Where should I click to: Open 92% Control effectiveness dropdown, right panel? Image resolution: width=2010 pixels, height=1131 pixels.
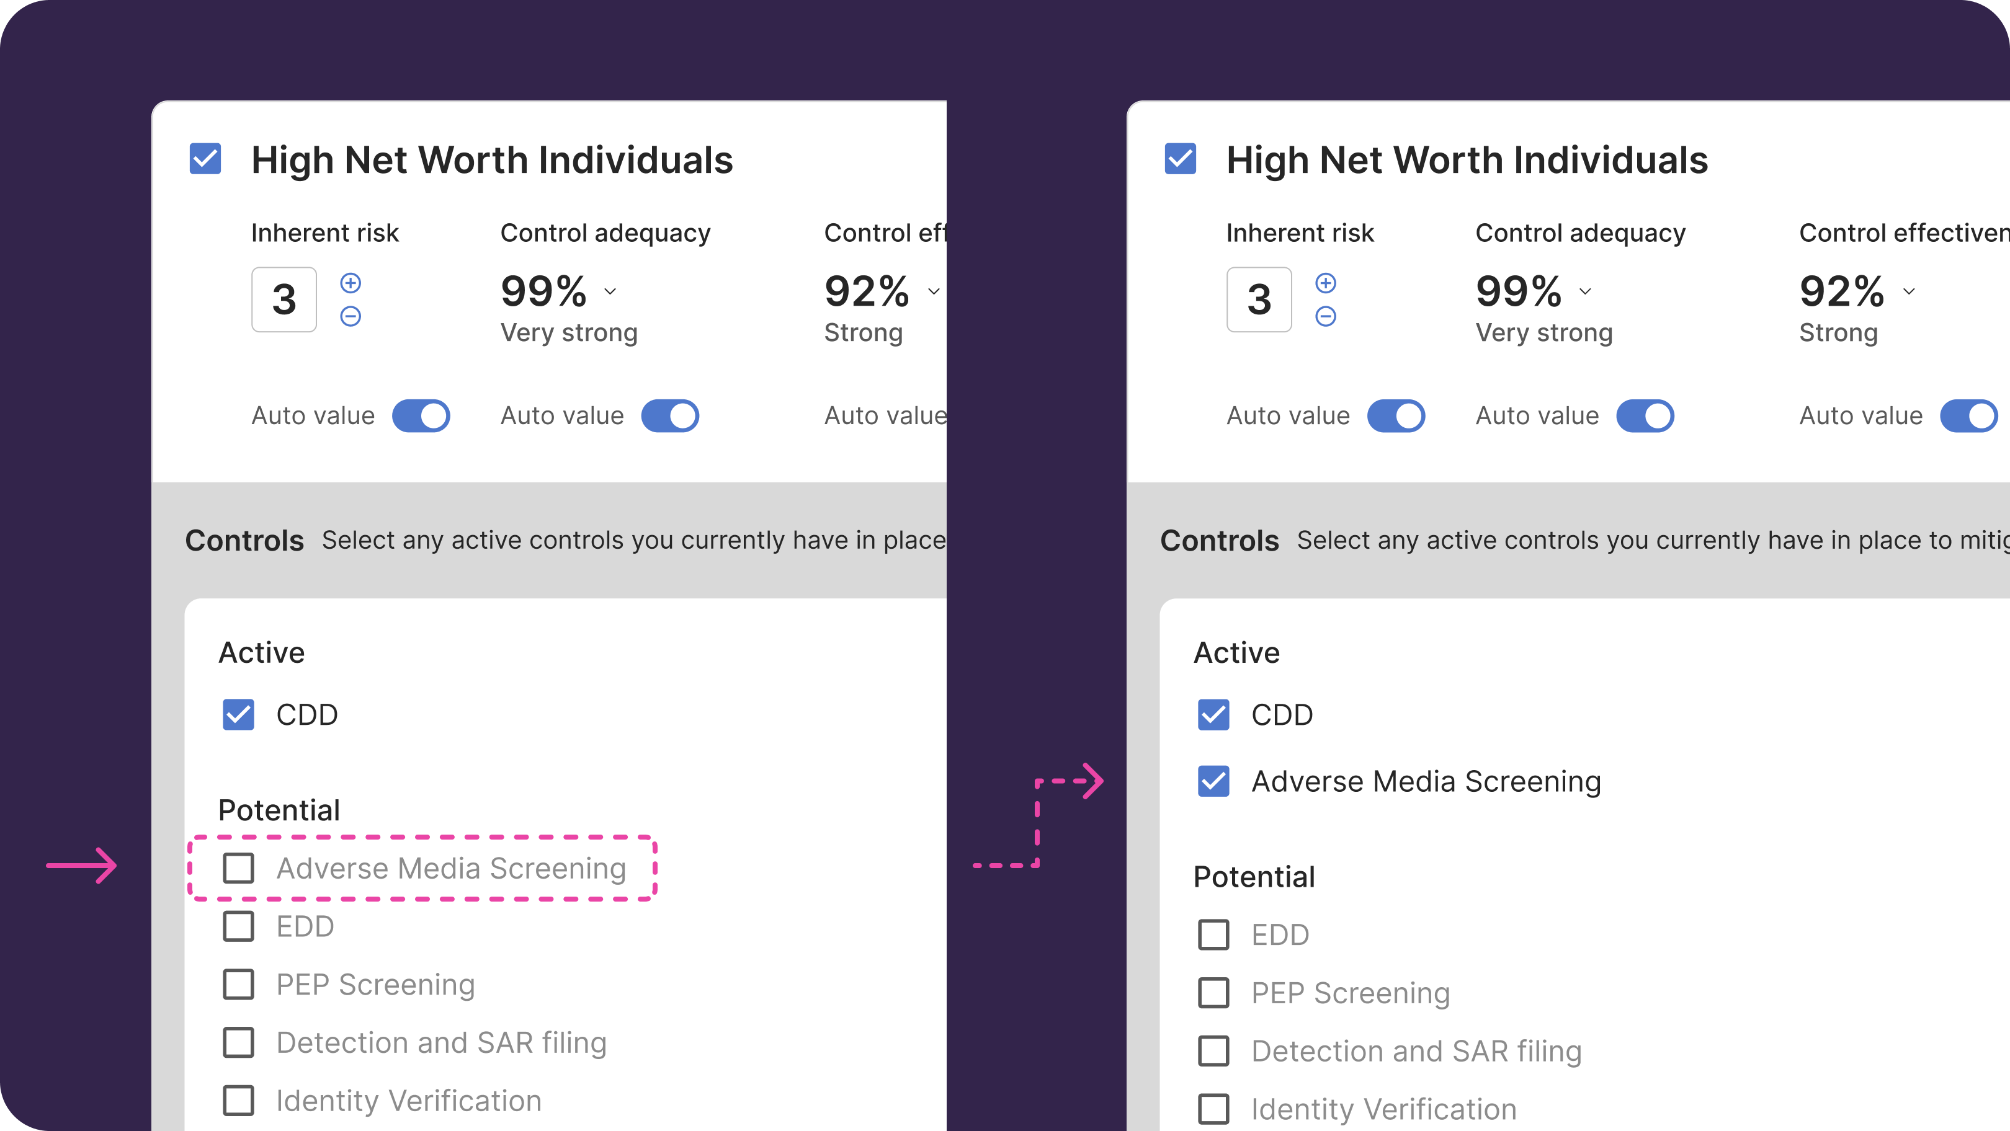1908,291
